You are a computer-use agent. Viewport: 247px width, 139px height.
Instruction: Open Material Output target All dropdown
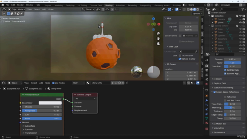pyautogui.click(x=85, y=99)
